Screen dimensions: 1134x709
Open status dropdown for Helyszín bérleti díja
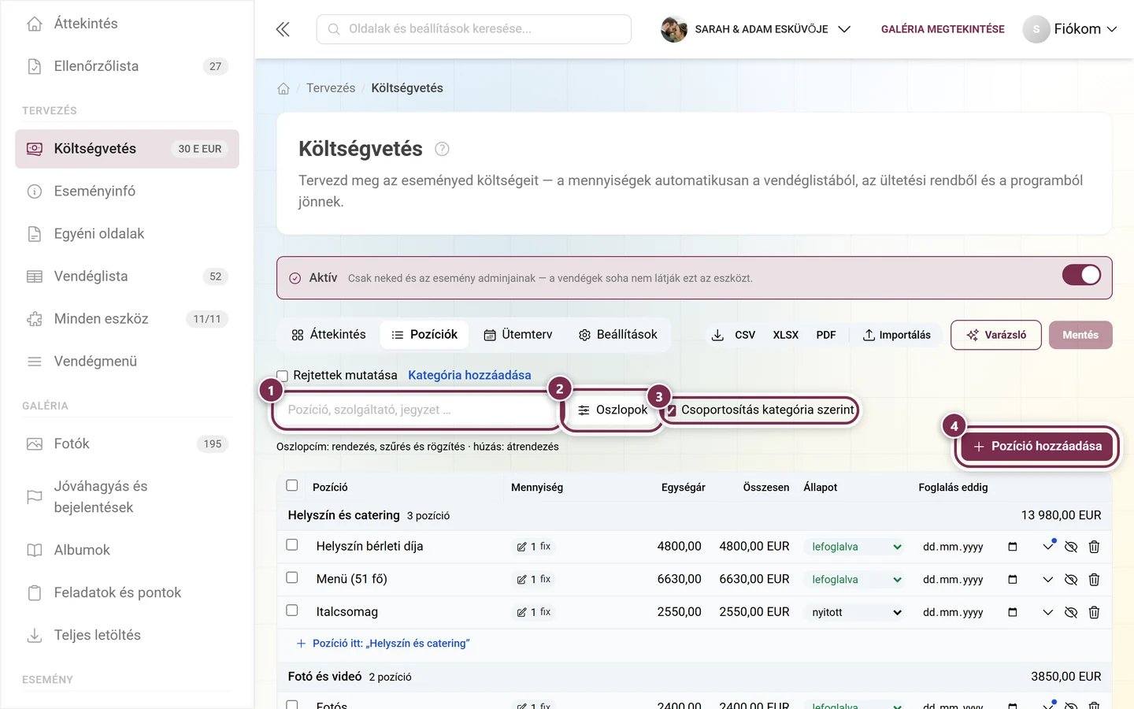(856, 547)
